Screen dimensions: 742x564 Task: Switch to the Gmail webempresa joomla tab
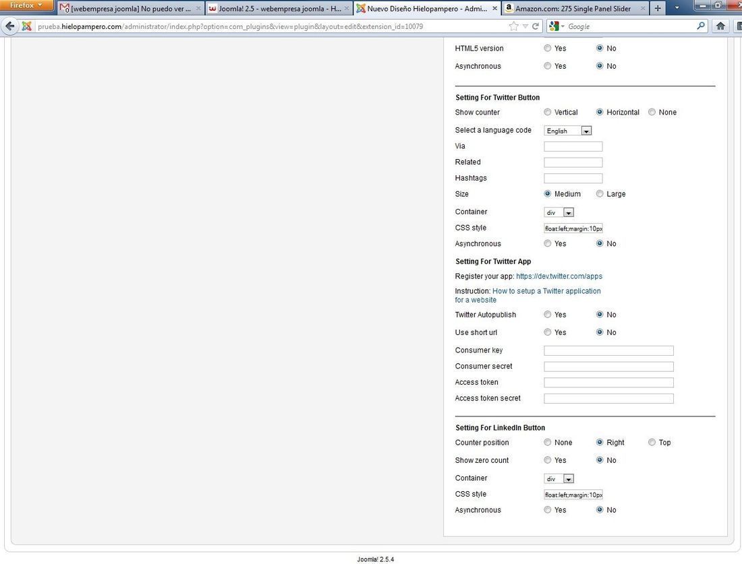pos(131,9)
